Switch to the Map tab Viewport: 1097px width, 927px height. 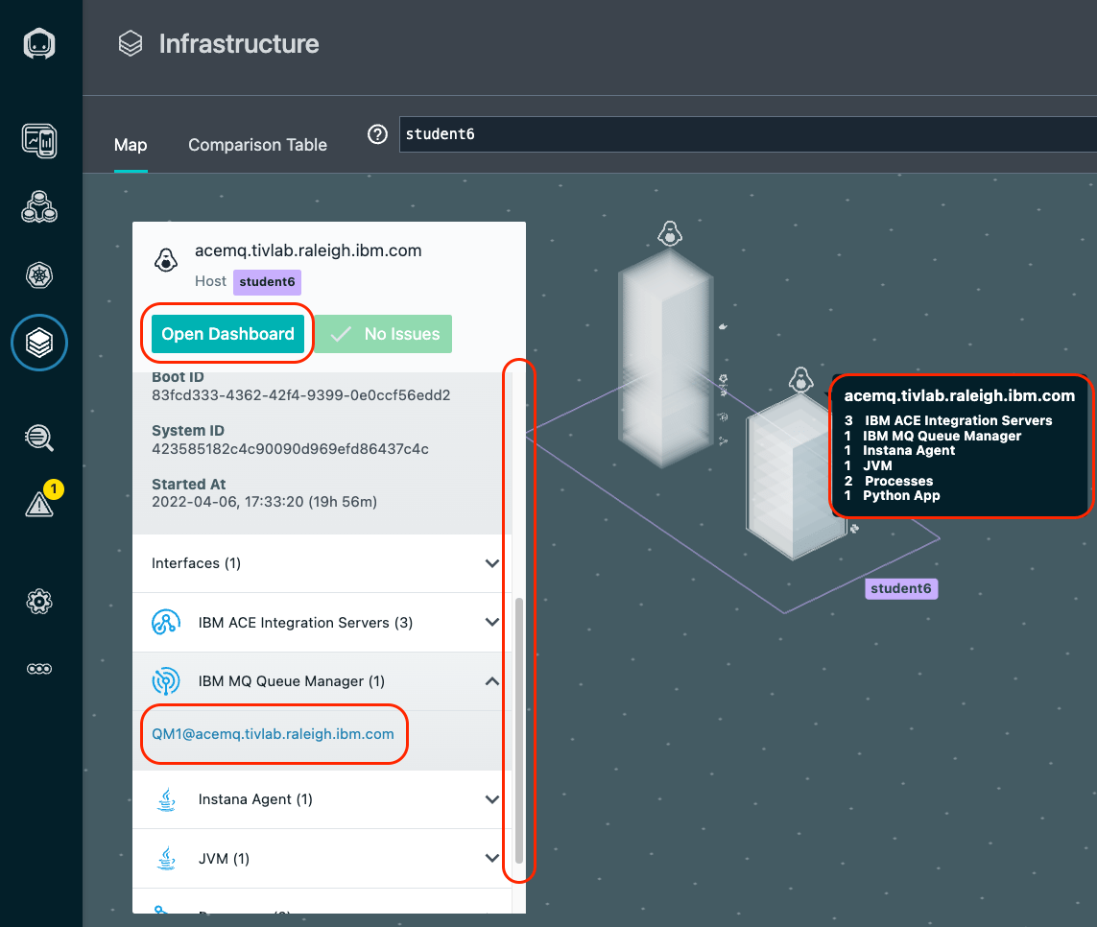(131, 145)
